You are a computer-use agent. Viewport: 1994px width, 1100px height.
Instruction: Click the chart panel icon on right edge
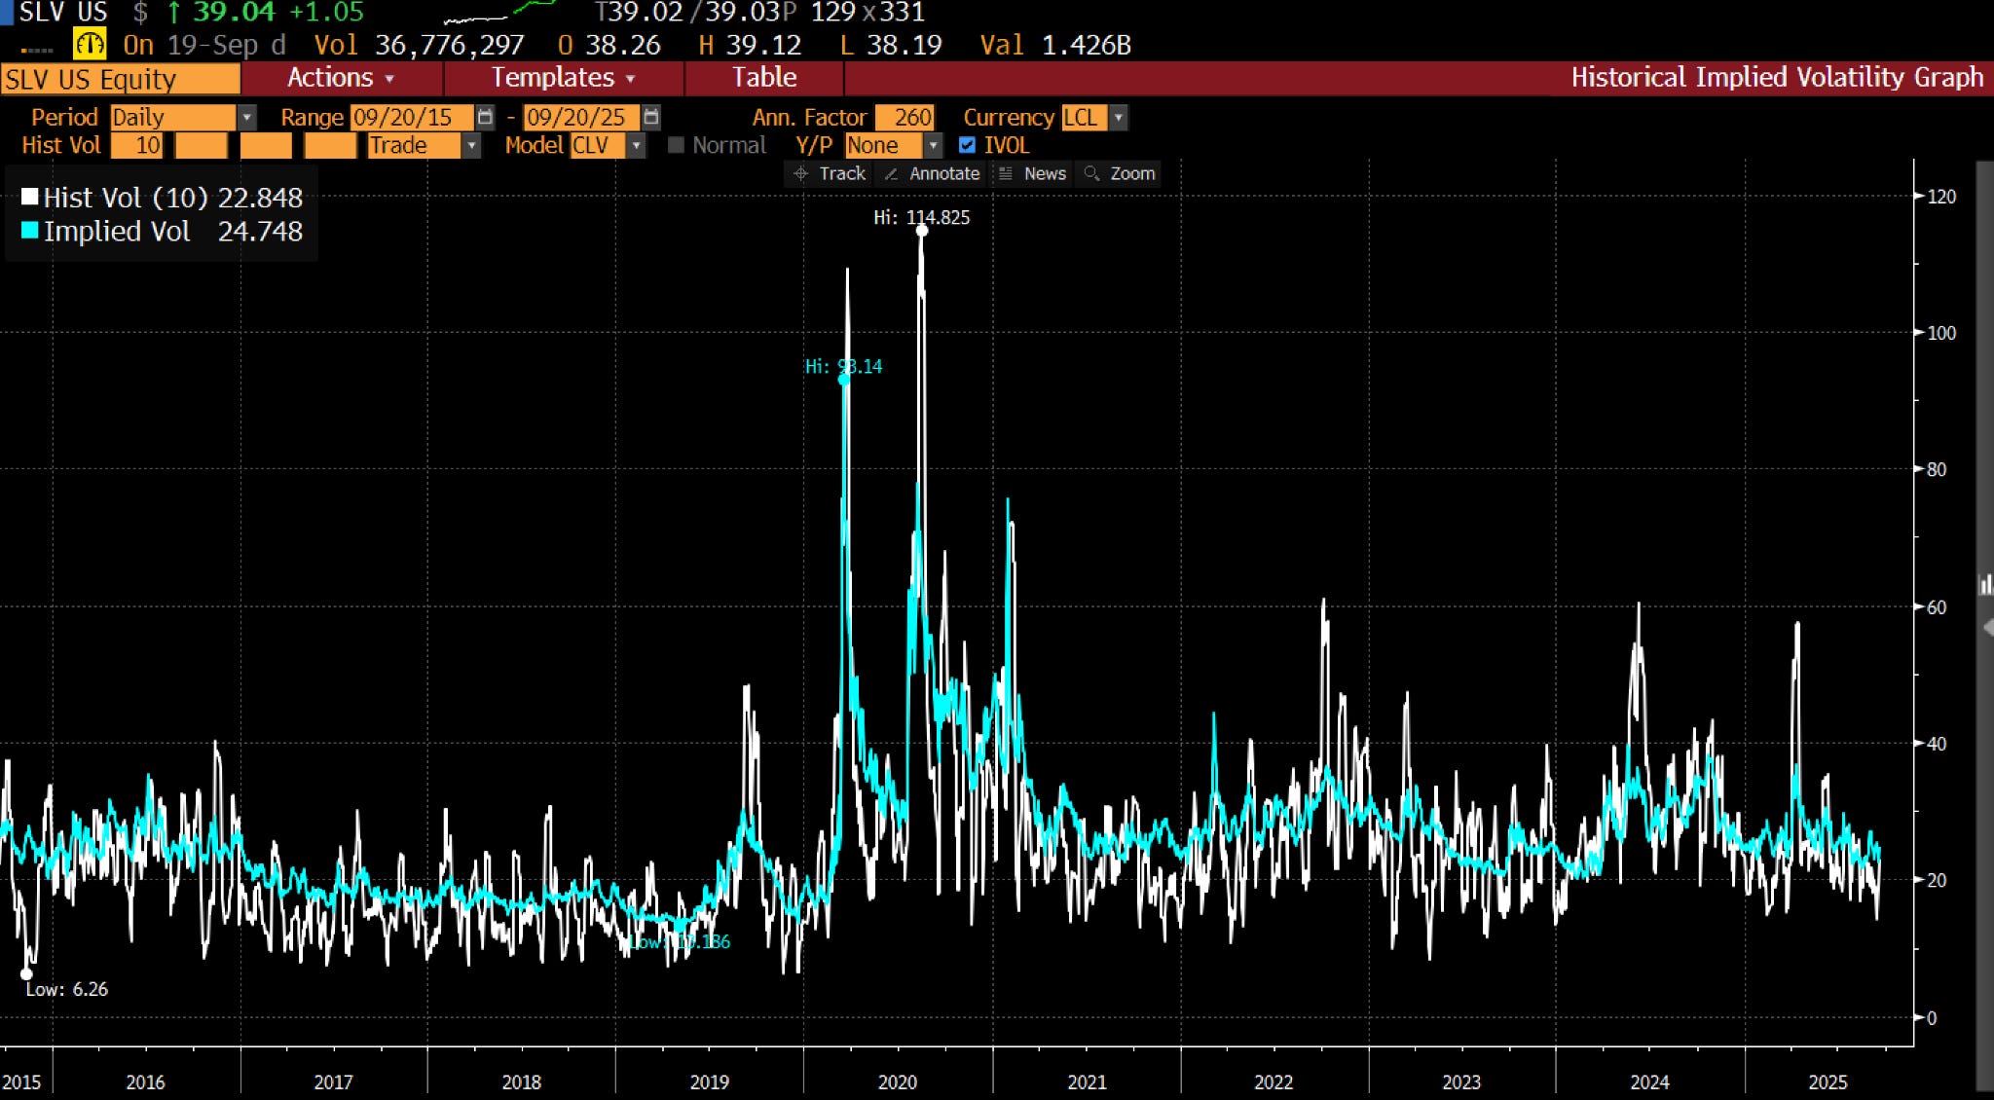tap(1985, 584)
